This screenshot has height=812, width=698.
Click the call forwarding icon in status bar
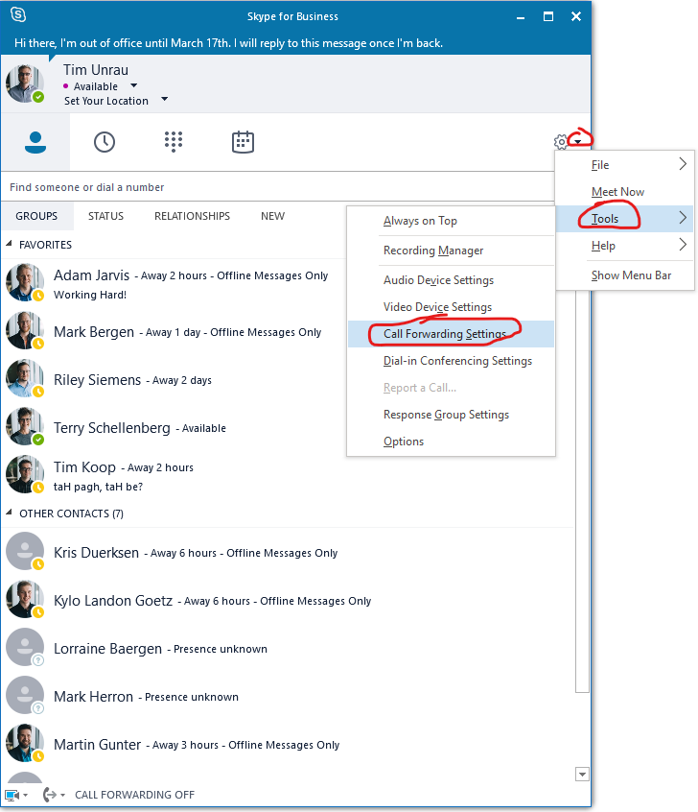click(x=50, y=795)
